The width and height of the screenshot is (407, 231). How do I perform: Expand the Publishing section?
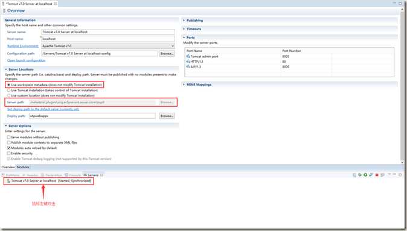pyautogui.click(x=184, y=21)
